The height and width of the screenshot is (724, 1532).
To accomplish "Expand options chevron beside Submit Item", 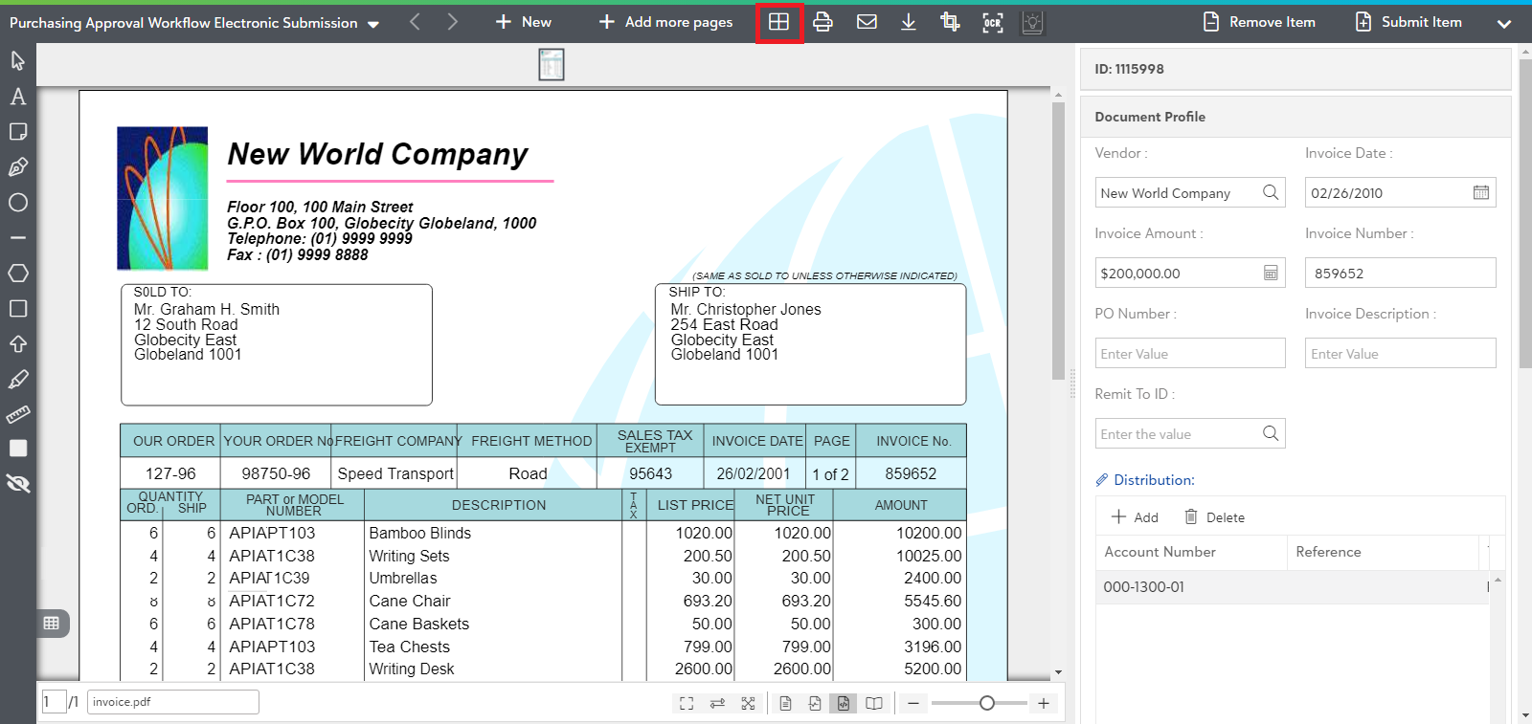I will pyautogui.click(x=1504, y=24).
